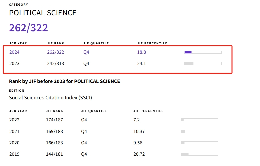Select the 169/188 rank for 2021

click(x=54, y=131)
